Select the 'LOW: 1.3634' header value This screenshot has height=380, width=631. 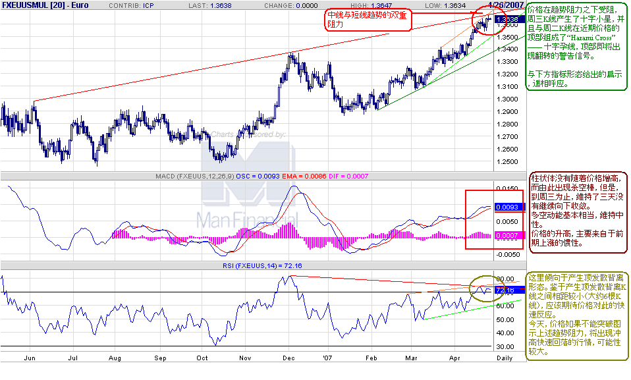(x=445, y=6)
